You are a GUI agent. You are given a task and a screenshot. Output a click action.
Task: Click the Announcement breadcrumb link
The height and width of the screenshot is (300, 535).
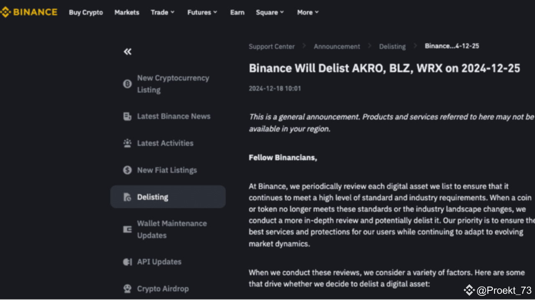click(337, 46)
